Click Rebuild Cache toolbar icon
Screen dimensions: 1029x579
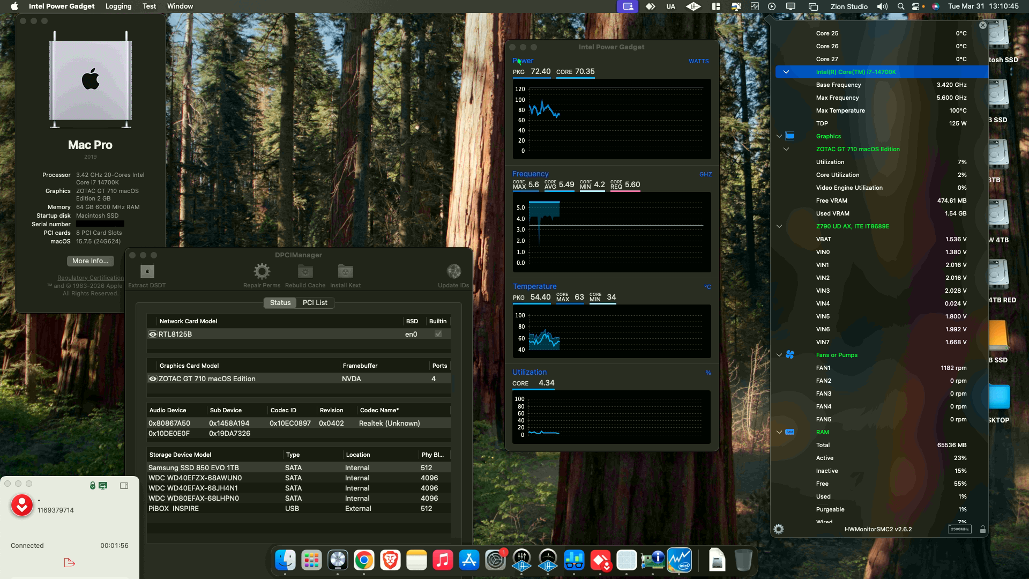pos(305,271)
